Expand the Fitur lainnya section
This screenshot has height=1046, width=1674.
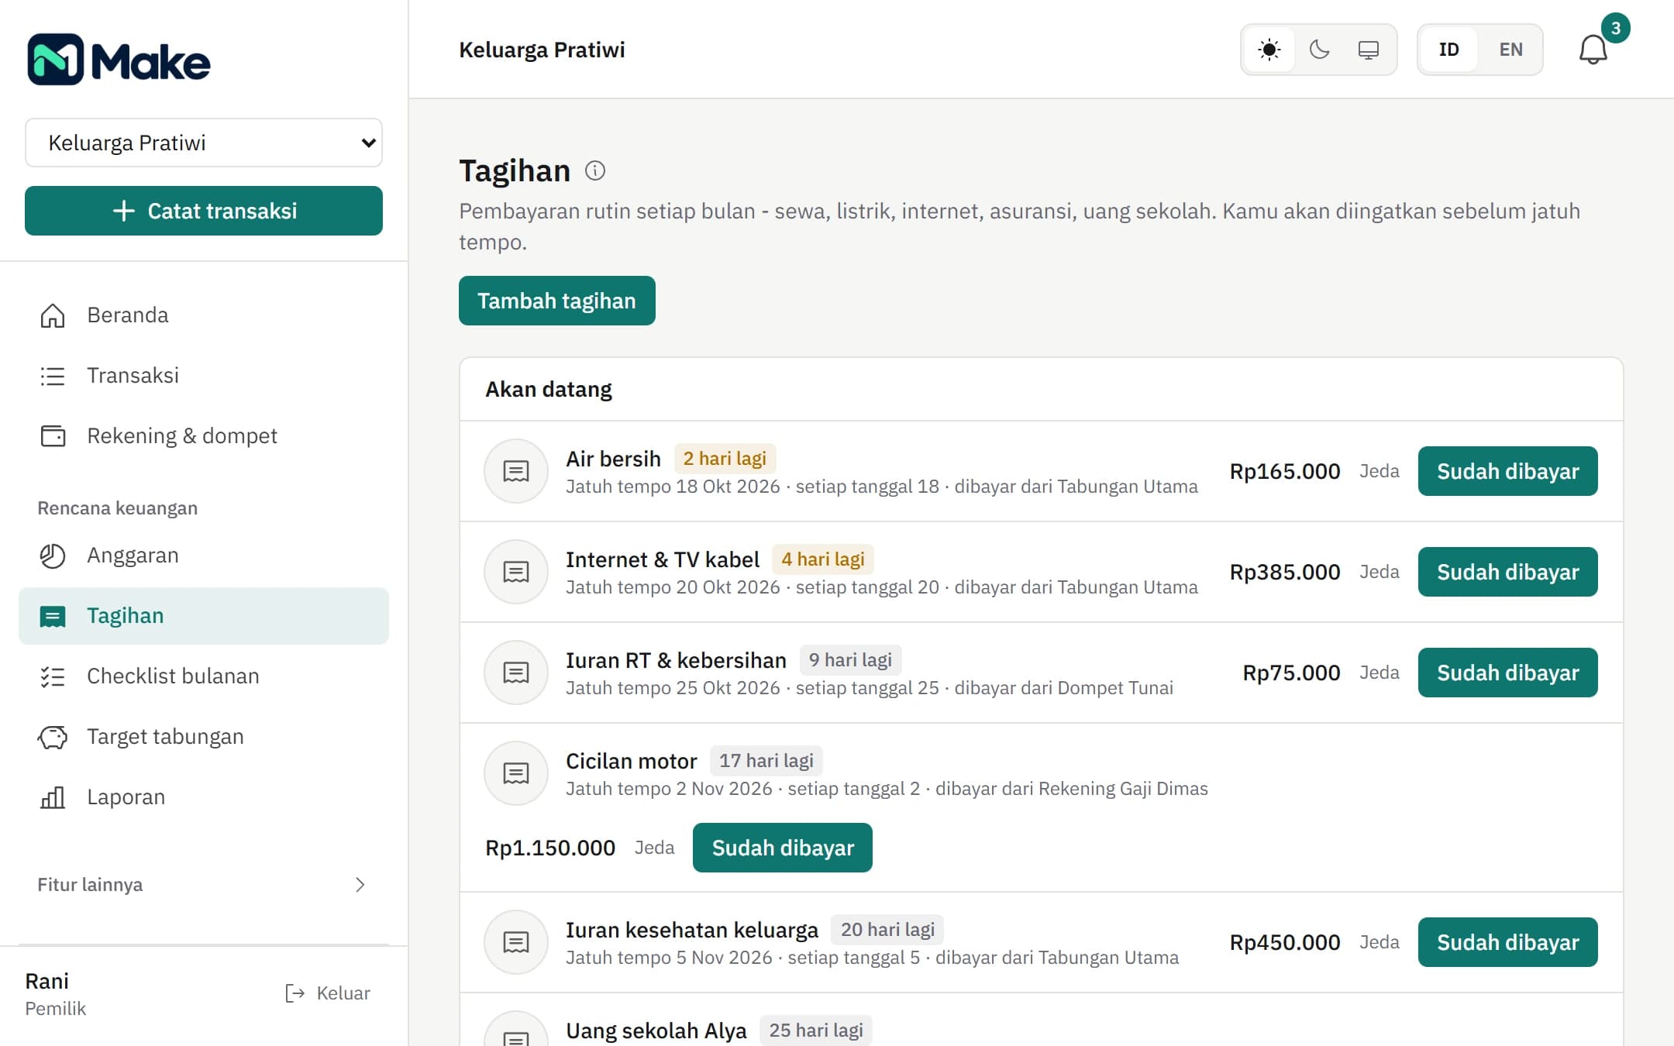coord(204,885)
